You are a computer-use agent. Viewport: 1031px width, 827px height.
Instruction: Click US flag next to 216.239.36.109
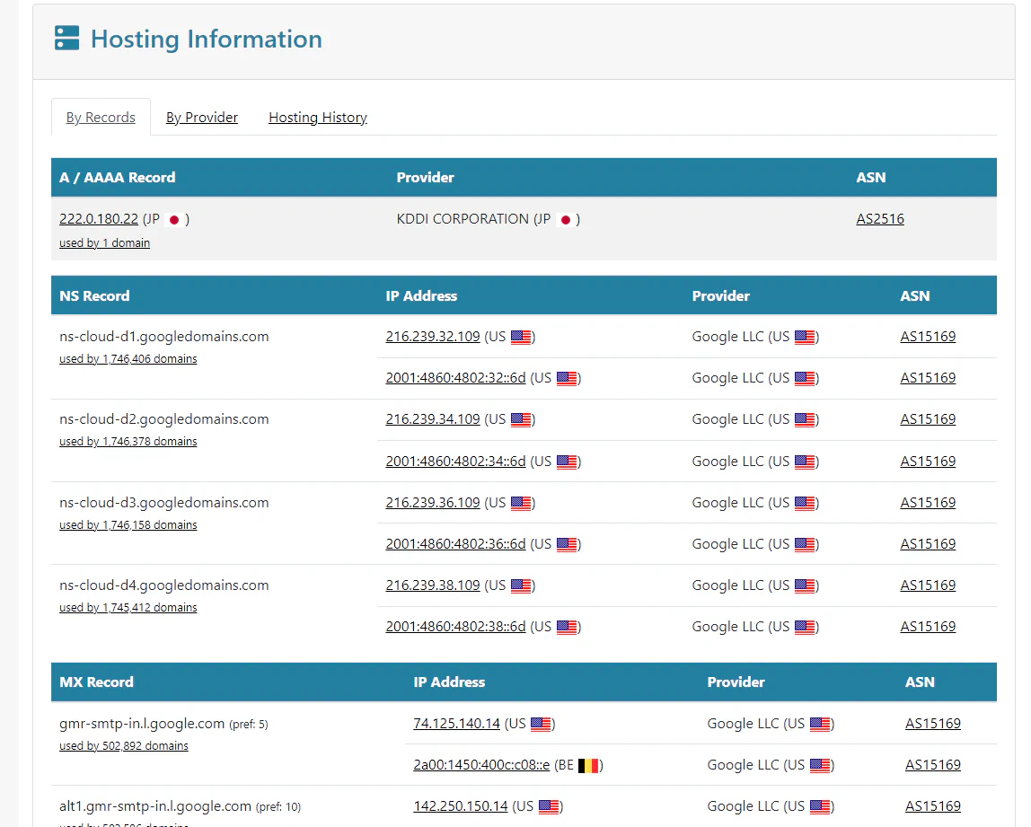[521, 504]
